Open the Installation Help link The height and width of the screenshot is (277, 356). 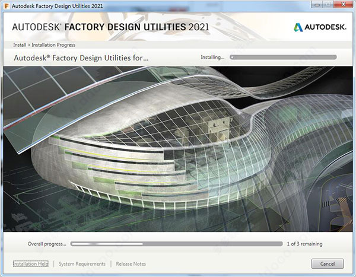tap(31, 264)
